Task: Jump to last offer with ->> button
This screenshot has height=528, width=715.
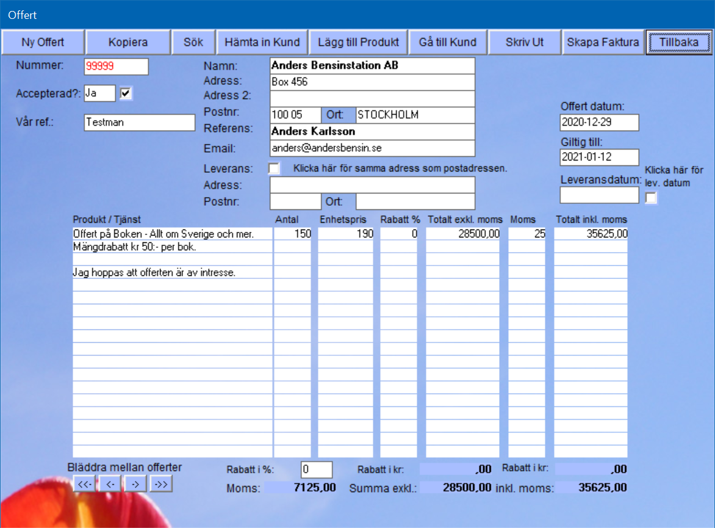Action: click(x=161, y=484)
